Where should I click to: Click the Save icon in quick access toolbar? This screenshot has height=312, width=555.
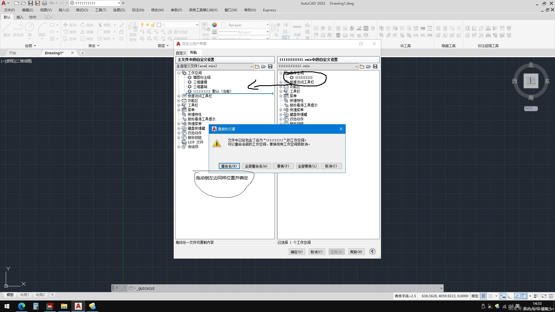coord(30,3)
